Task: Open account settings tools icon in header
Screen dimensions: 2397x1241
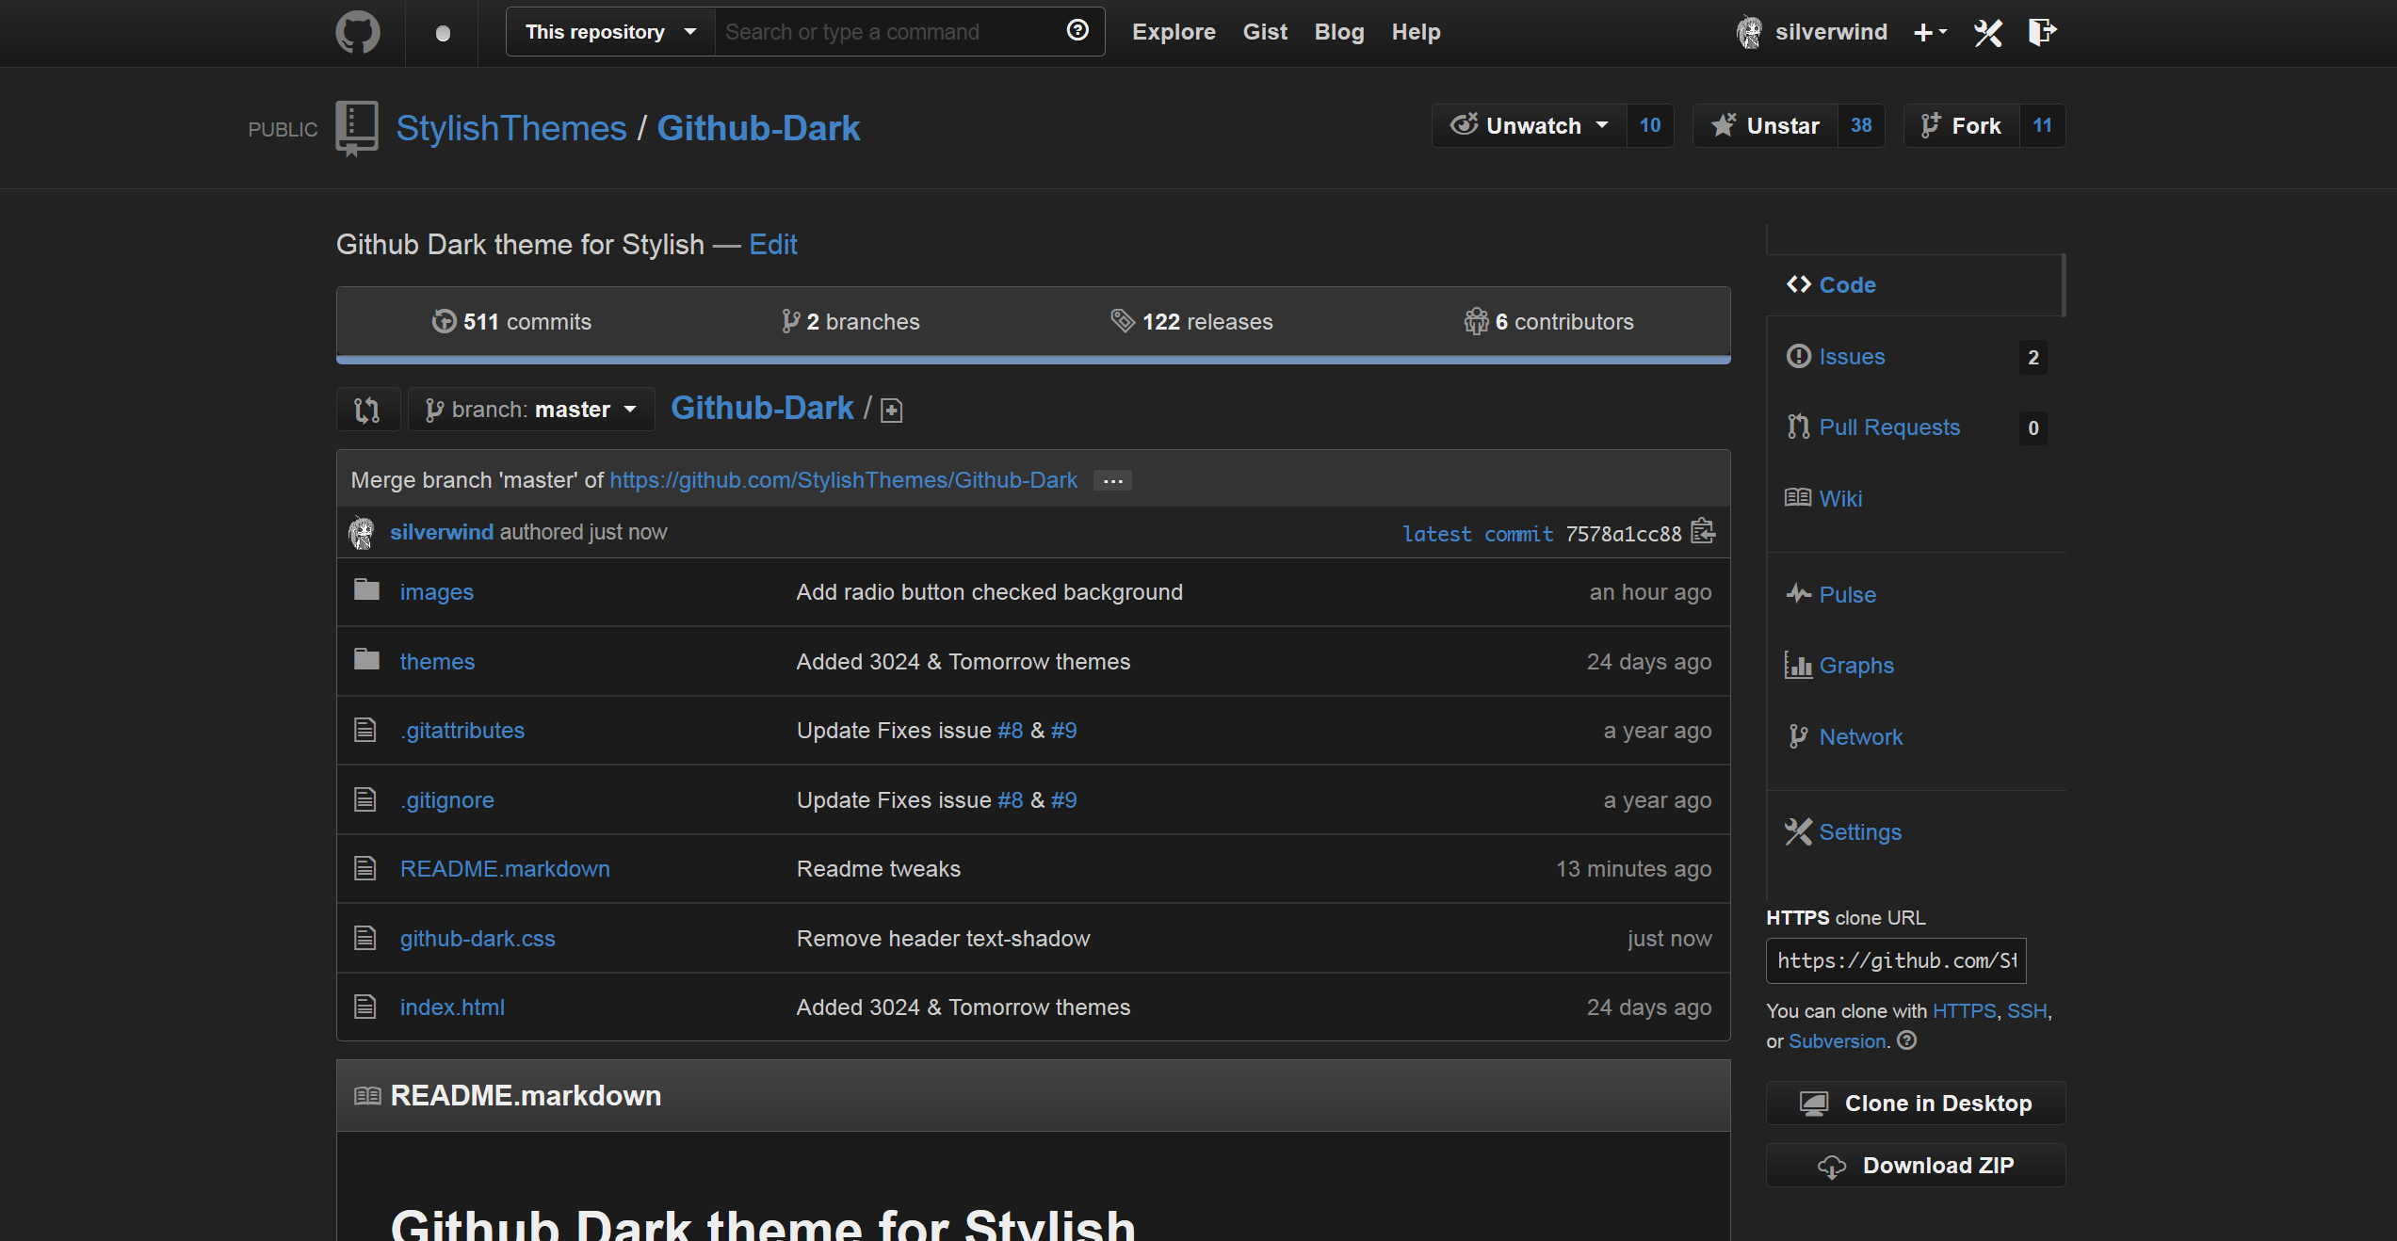Action: pos(1987,32)
